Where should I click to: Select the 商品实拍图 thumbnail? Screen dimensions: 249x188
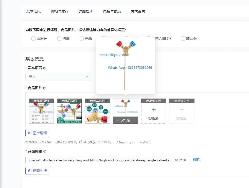click(x=97, y=111)
